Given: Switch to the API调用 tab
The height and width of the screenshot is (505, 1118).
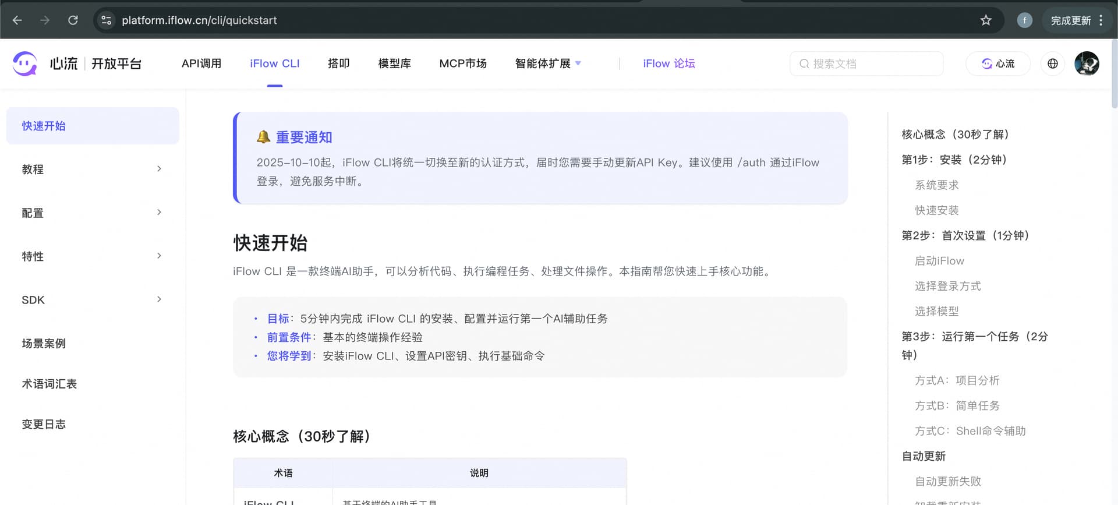Looking at the screenshot, I should [201, 63].
